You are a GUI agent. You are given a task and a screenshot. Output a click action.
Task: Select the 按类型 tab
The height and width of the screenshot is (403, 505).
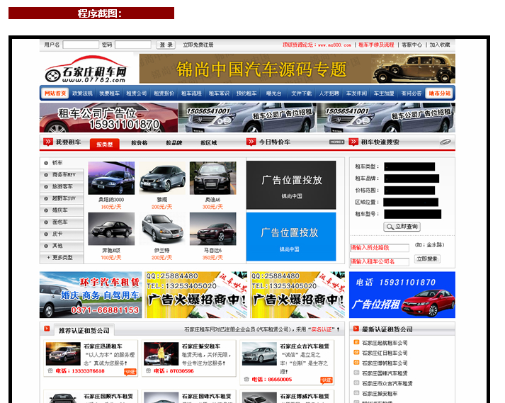[x=105, y=144]
